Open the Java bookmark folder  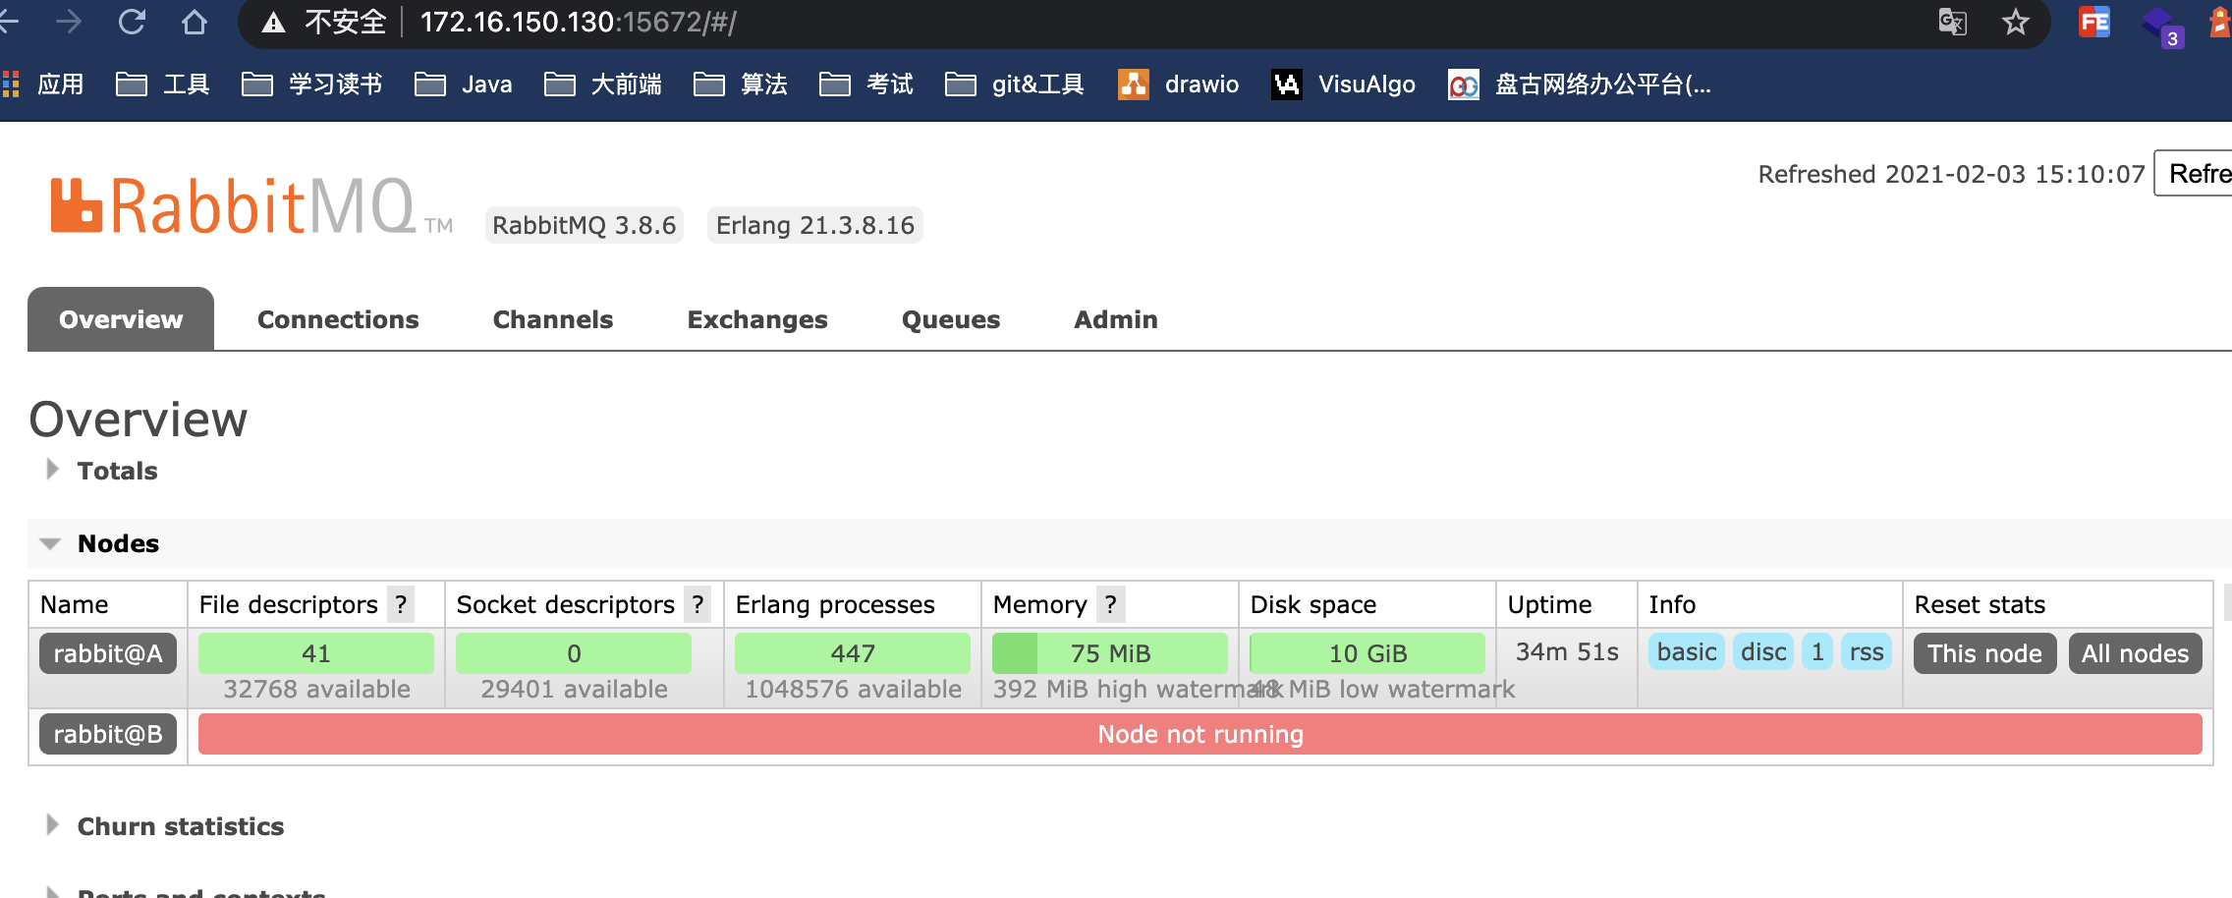coord(464,84)
